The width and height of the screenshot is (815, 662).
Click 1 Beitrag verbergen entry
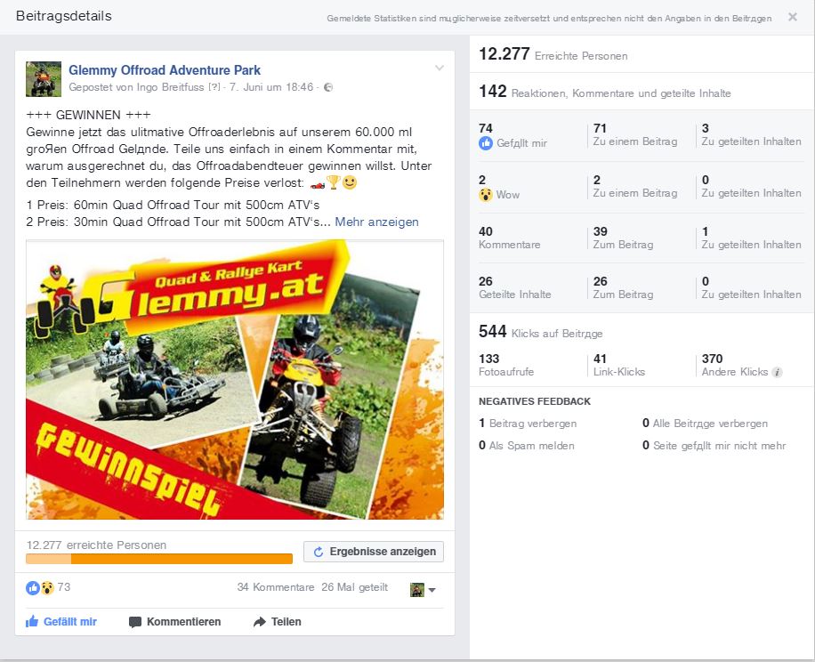(x=528, y=423)
